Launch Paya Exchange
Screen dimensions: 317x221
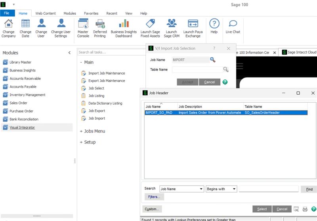[193, 28]
